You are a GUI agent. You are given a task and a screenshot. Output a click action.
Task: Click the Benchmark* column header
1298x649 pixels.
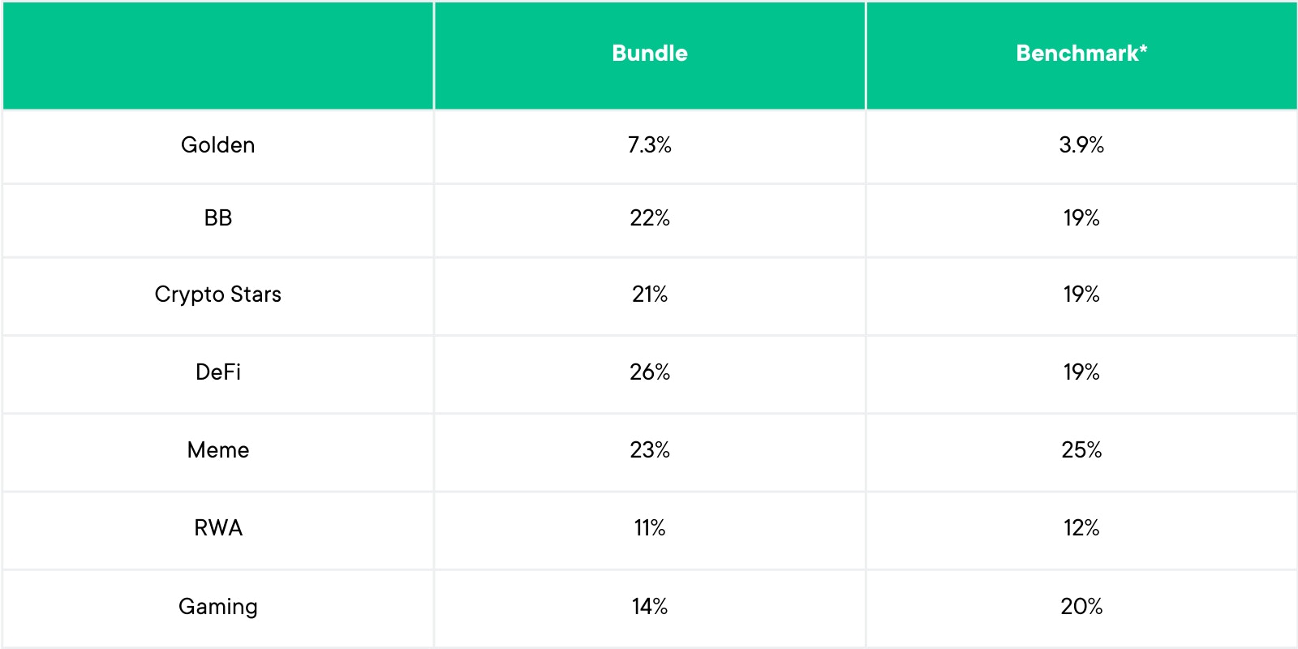click(x=1081, y=54)
